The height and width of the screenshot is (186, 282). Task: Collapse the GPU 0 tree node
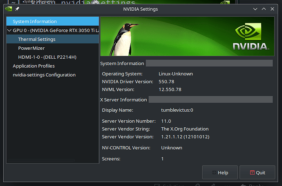(x=9, y=30)
